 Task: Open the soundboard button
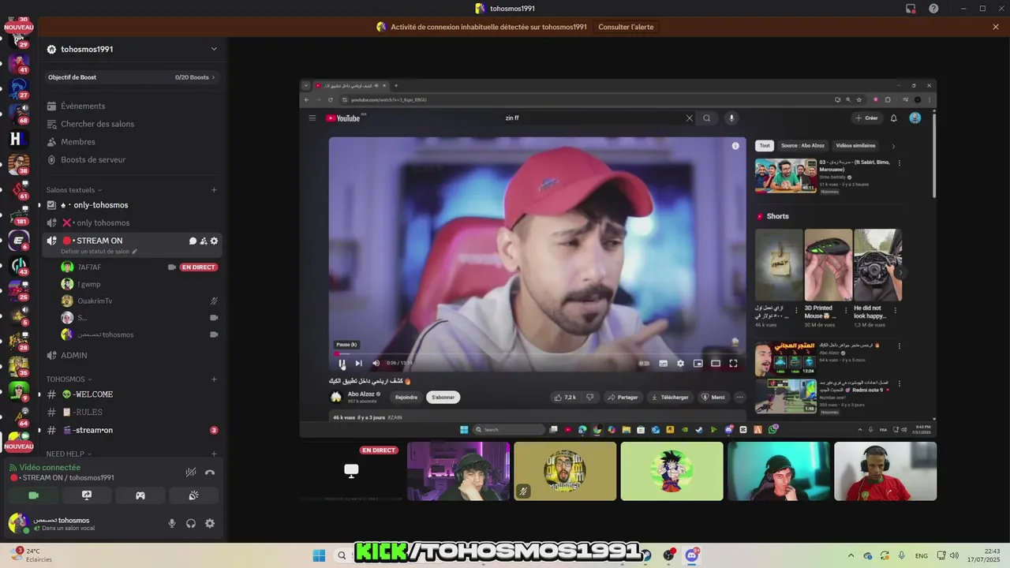193,495
